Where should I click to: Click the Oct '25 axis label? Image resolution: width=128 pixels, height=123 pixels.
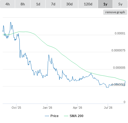point(16,108)
